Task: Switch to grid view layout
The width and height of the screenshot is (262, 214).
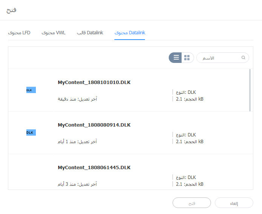Action: [x=187, y=58]
